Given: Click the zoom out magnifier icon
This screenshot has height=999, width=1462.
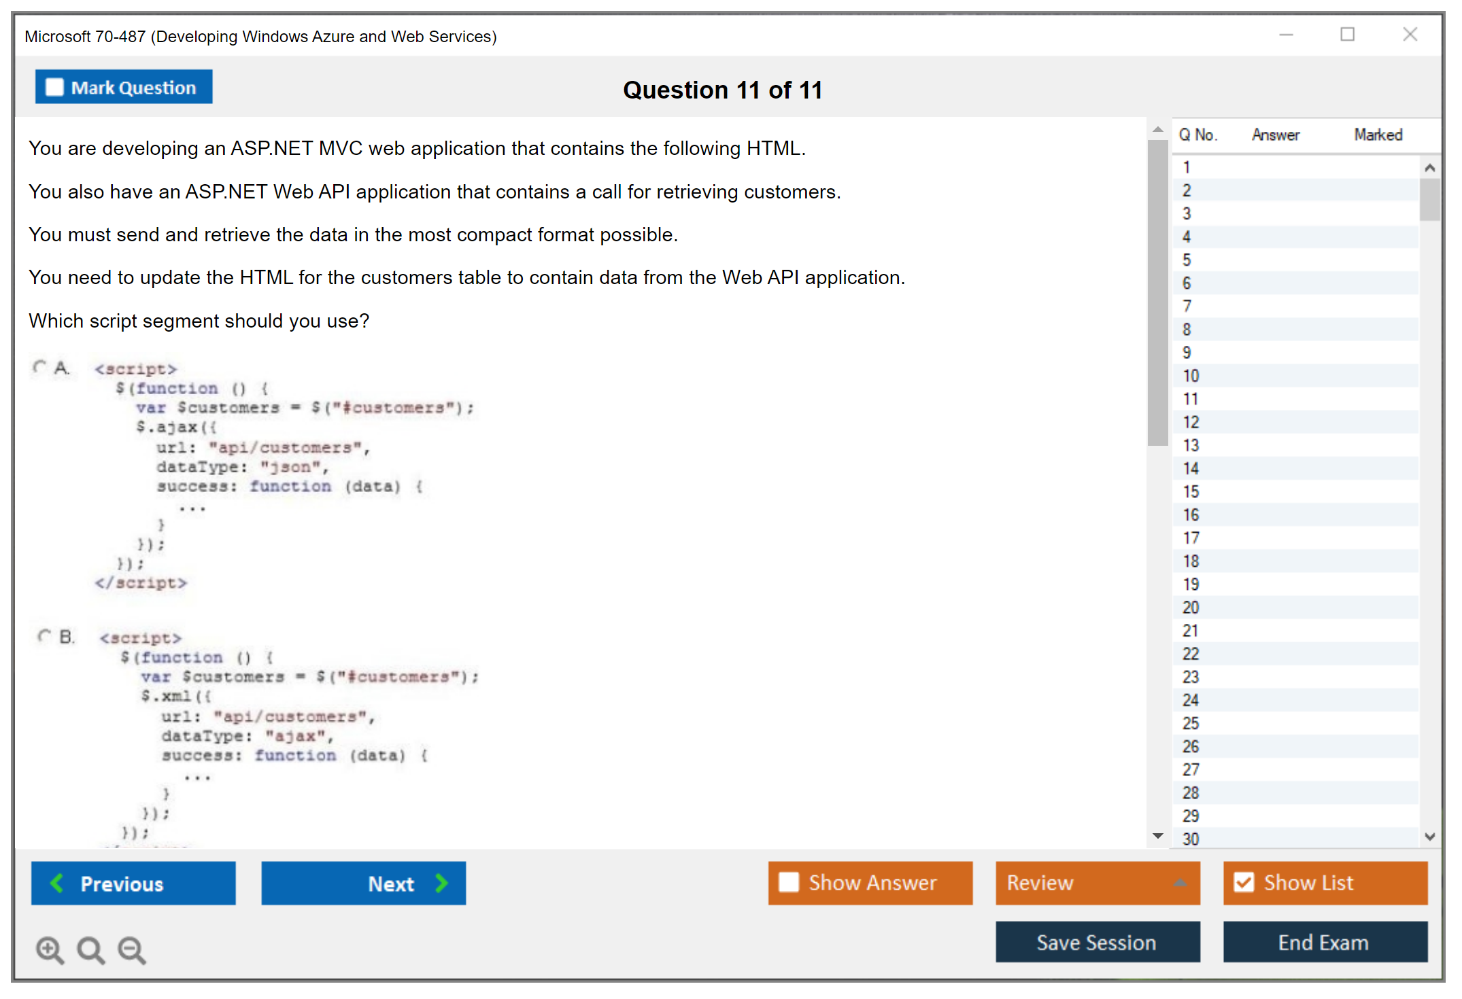Looking at the screenshot, I should click(x=132, y=949).
